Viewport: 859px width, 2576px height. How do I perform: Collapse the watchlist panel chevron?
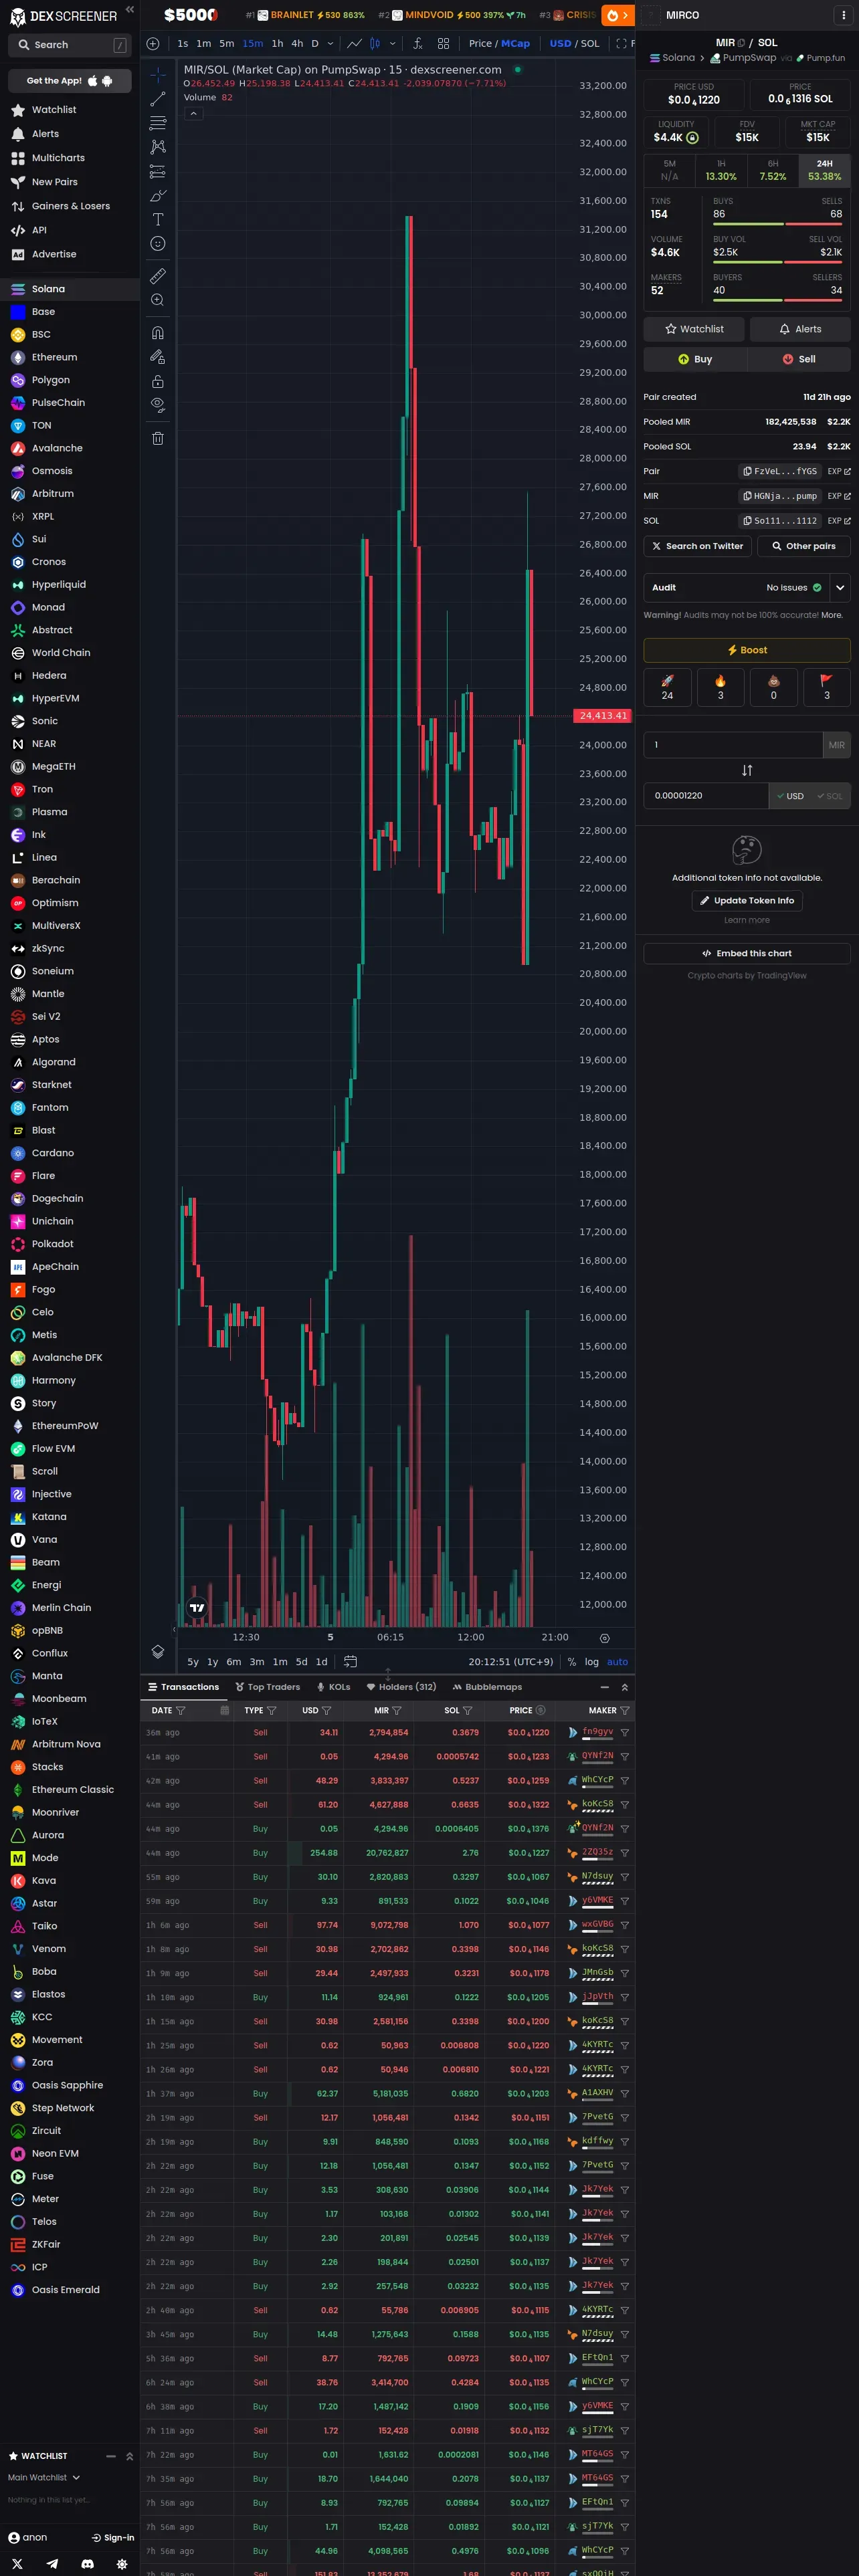129,2457
